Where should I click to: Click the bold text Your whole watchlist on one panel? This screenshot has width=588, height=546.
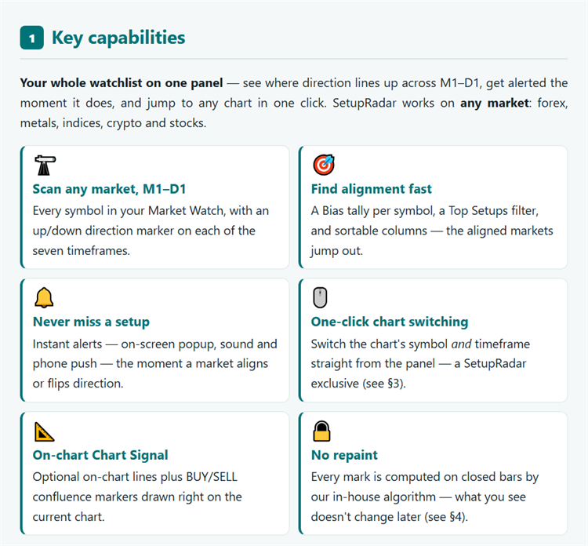tap(122, 83)
